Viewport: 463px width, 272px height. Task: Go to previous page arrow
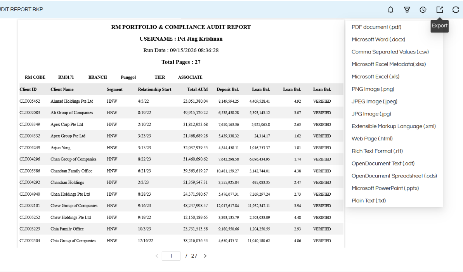pos(157,256)
